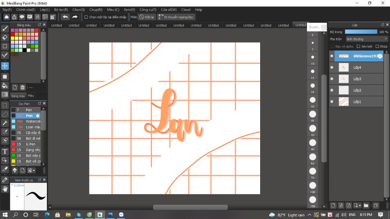390x219 pixels.
Task: Click the share/export icon in toolbar
Action: pyautogui.click(x=14, y=17)
